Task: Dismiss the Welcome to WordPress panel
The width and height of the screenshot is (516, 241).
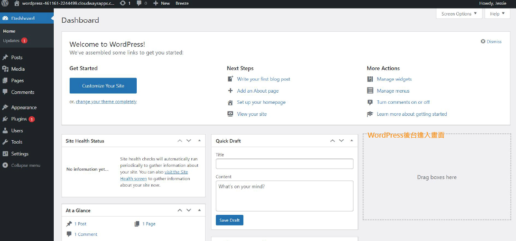Action: pyautogui.click(x=491, y=42)
